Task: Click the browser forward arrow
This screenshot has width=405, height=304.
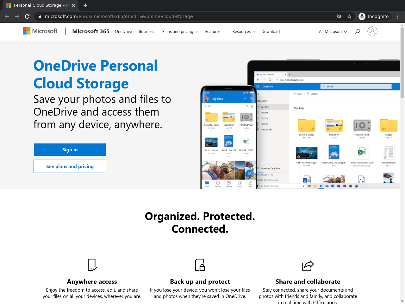Action: (x=17, y=16)
